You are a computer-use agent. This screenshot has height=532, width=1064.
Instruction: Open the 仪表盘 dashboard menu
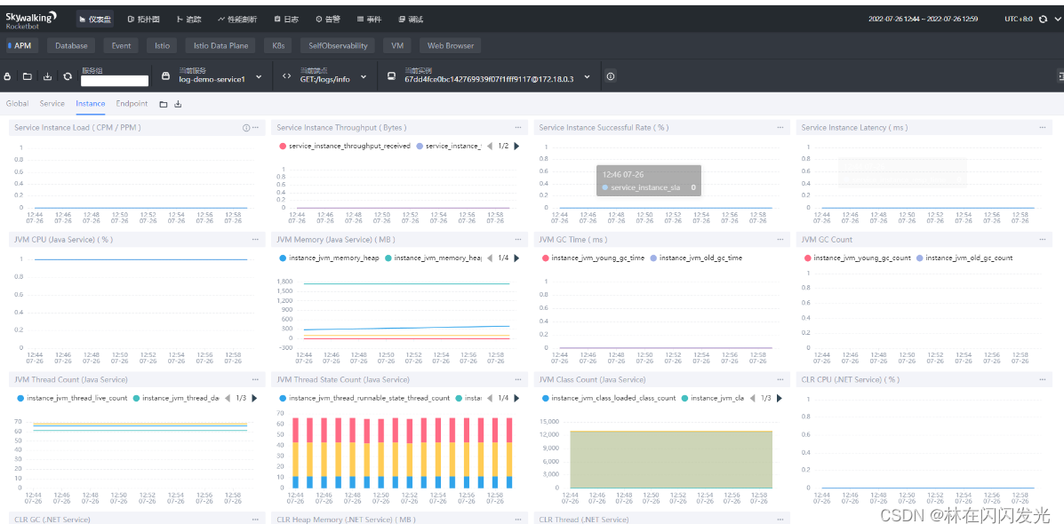pos(94,19)
